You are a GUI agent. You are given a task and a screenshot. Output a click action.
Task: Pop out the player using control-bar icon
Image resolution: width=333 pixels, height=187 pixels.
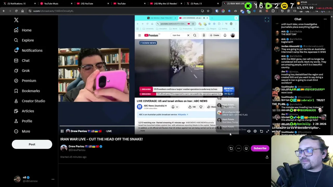pos(261,131)
